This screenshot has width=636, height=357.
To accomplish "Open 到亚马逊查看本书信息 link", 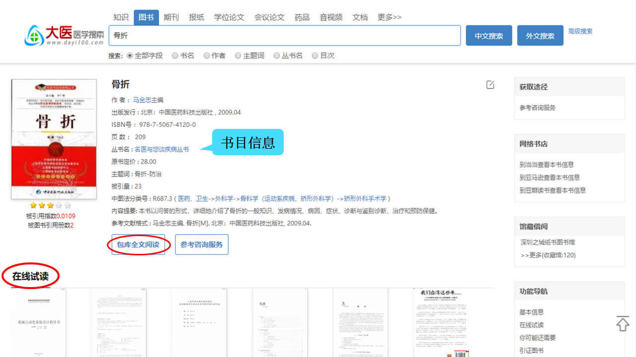I will point(550,178).
